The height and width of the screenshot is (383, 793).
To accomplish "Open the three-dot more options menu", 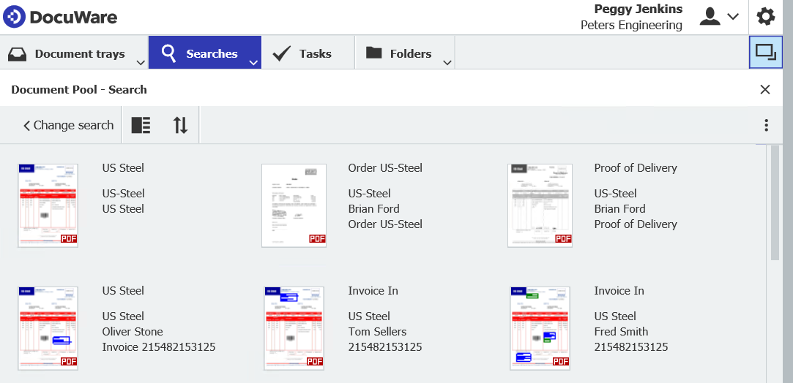I will 767,125.
